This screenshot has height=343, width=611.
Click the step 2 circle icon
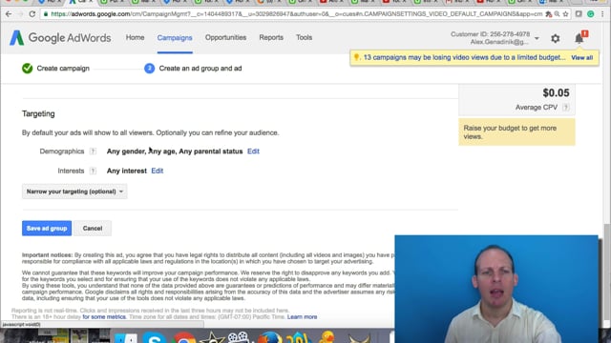(149, 69)
